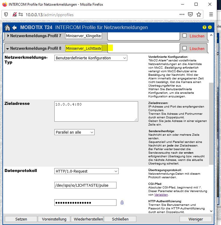This screenshot has width=221, height=225.
Task: Click the CGI-Pfad help heading
Action: coord(155,184)
